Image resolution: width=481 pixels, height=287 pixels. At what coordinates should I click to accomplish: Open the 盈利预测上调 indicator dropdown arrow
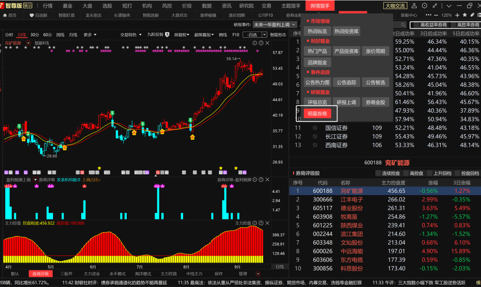coord(35,180)
